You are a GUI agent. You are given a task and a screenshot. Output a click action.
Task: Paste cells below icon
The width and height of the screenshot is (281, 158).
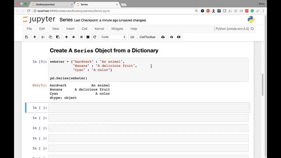point(58,37)
